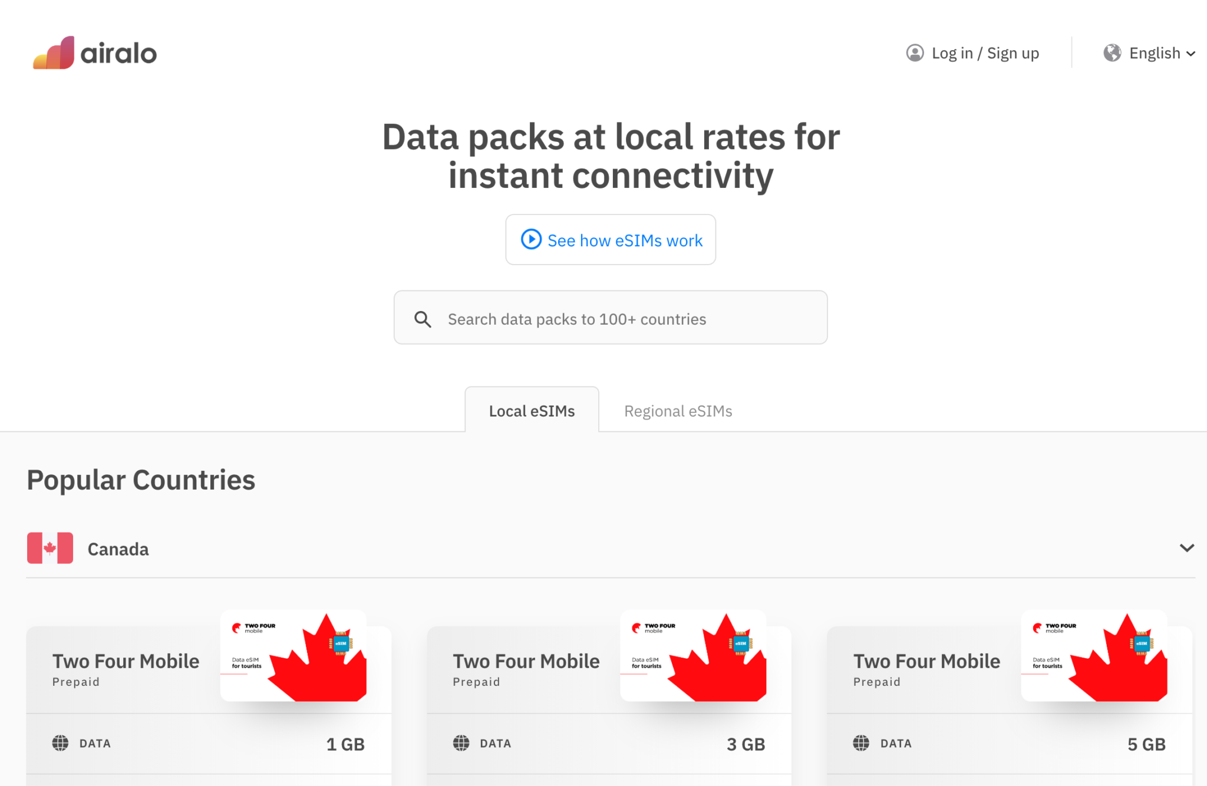Open Log in / Sign up
Screen dimensions: 1207x786
985,52
